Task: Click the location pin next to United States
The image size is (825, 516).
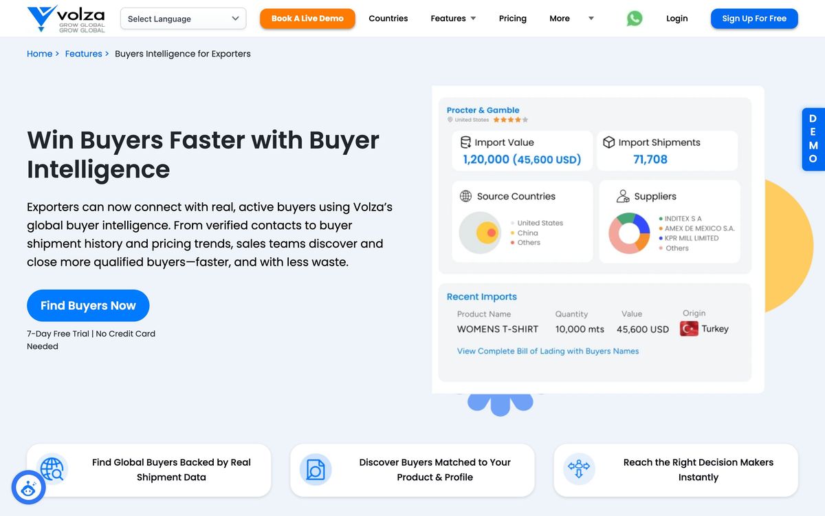Action: coord(450,120)
